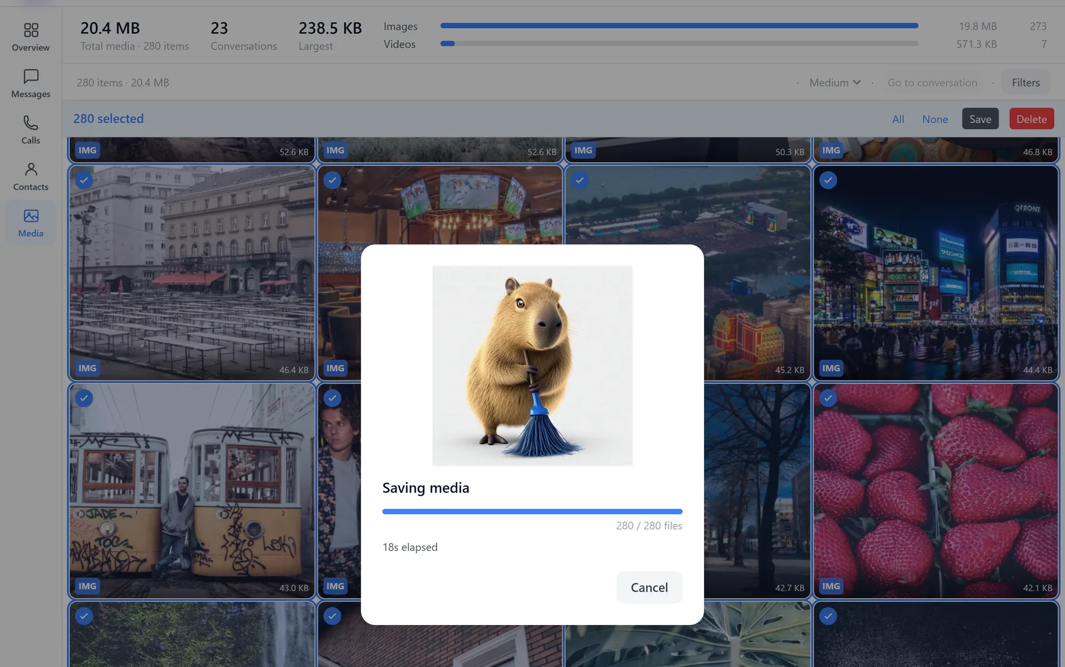Deselect the strawberries photo checkmark
1065x667 pixels.
click(828, 398)
